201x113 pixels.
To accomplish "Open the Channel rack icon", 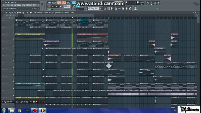I will point(108,8).
